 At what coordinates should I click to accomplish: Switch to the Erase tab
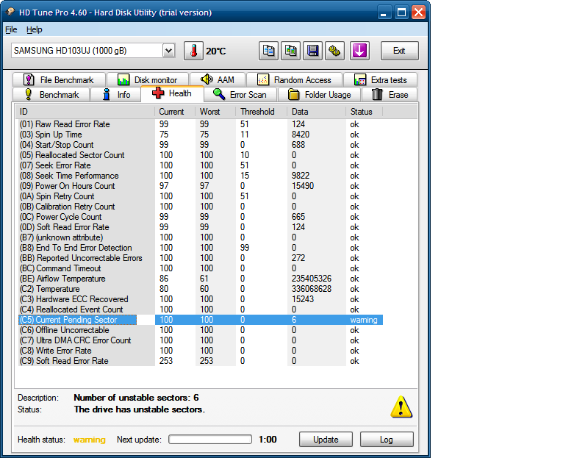click(x=390, y=95)
